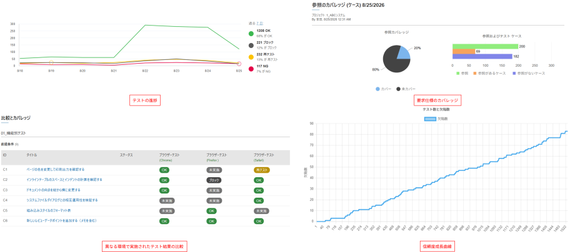Toggle the 参照がないケース legend item
This screenshot has height=252, width=575.
[528, 73]
